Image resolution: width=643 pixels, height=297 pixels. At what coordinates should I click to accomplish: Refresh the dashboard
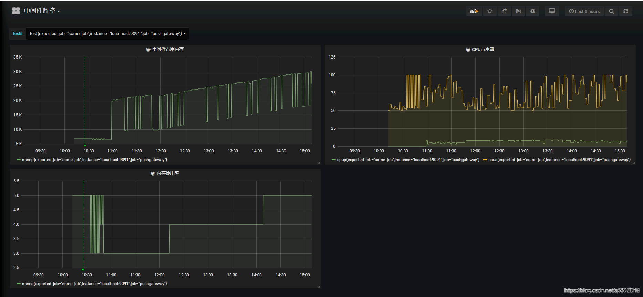pos(626,11)
